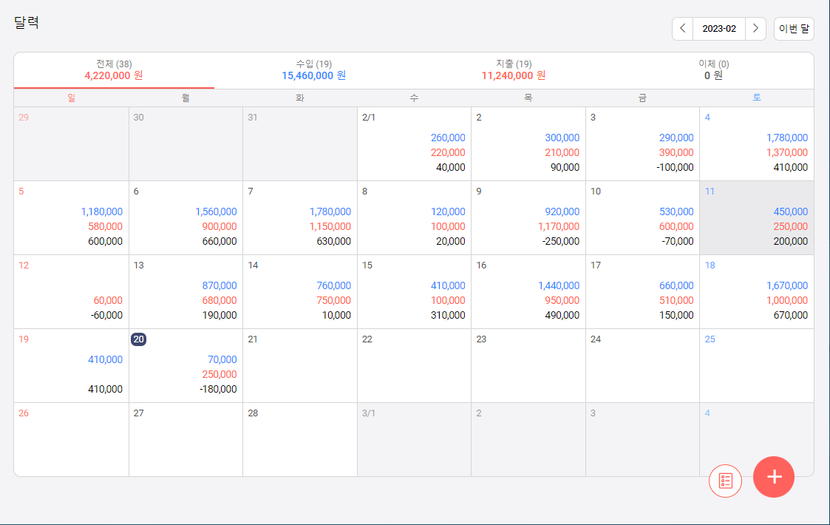Click total amount 4,220,000 원

pos(114,75)
